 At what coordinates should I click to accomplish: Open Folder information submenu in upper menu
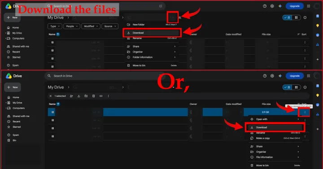tap(152, 57)
